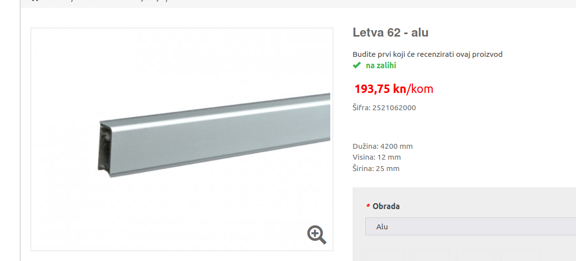Select the third finish swatch below Obrada
Image resolution: width=576 pixels, height=261 pixels.
475,255
